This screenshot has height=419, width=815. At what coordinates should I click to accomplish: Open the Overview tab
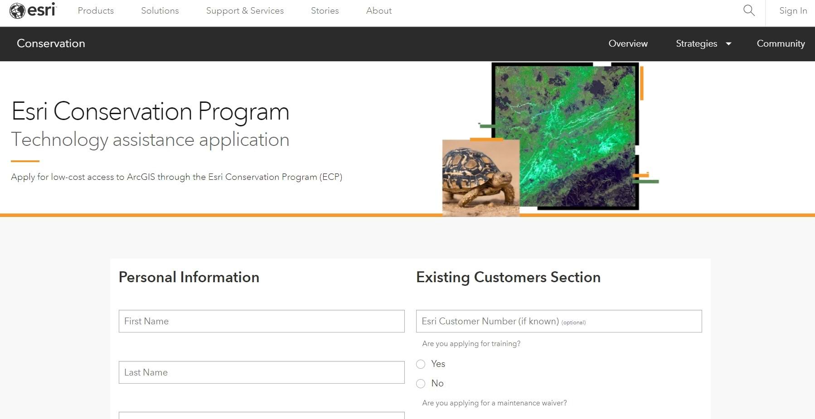(x=628, y=43)
